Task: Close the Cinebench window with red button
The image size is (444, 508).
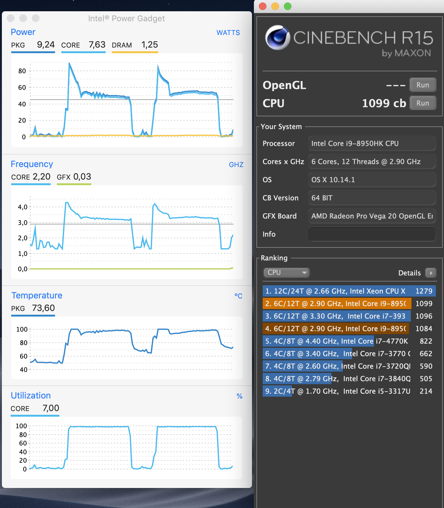Action: pos(263,6)
